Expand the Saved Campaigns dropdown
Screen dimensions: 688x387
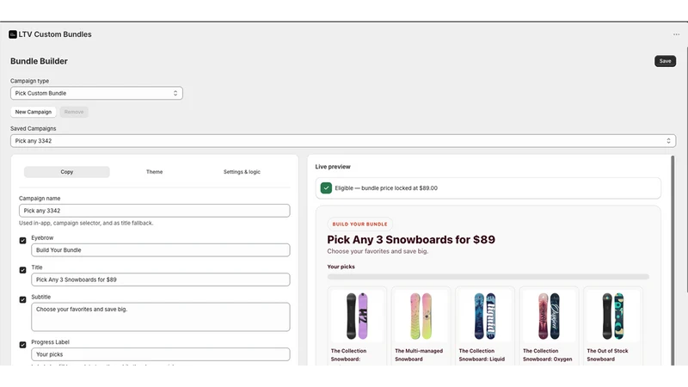343,141
